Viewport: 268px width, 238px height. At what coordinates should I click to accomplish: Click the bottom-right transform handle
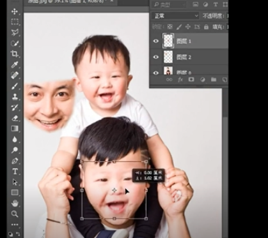[x=146, y=218]
